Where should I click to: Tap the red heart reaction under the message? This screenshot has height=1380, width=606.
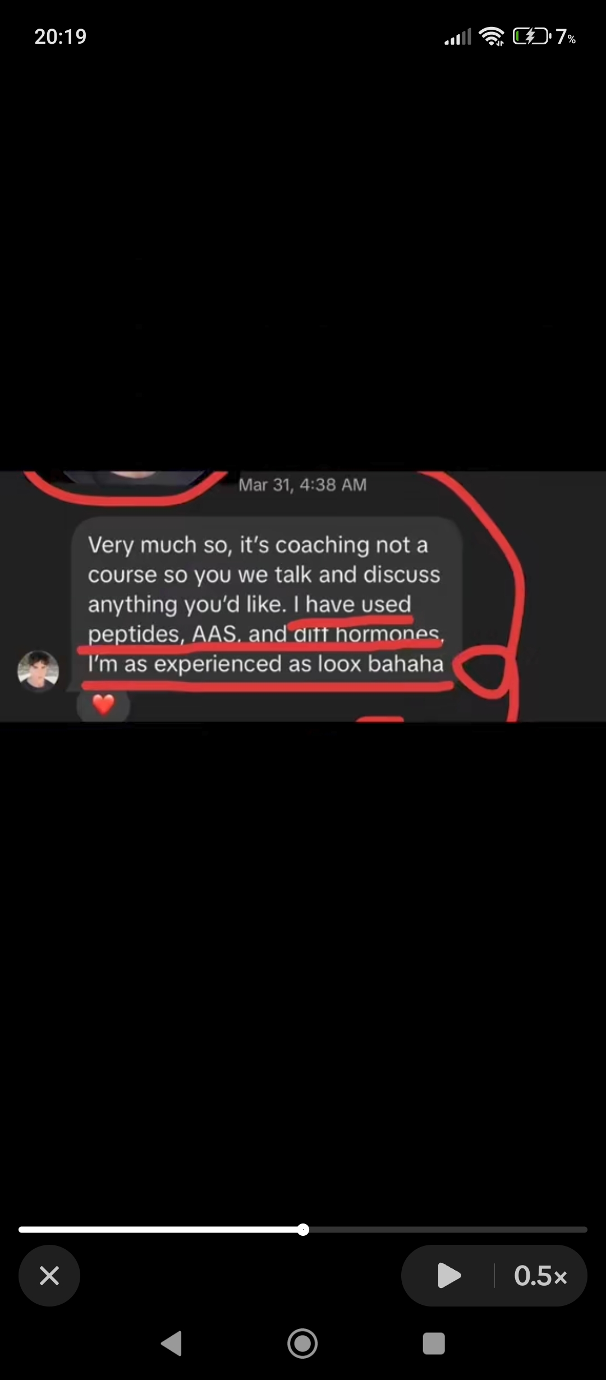click(103, 704)
